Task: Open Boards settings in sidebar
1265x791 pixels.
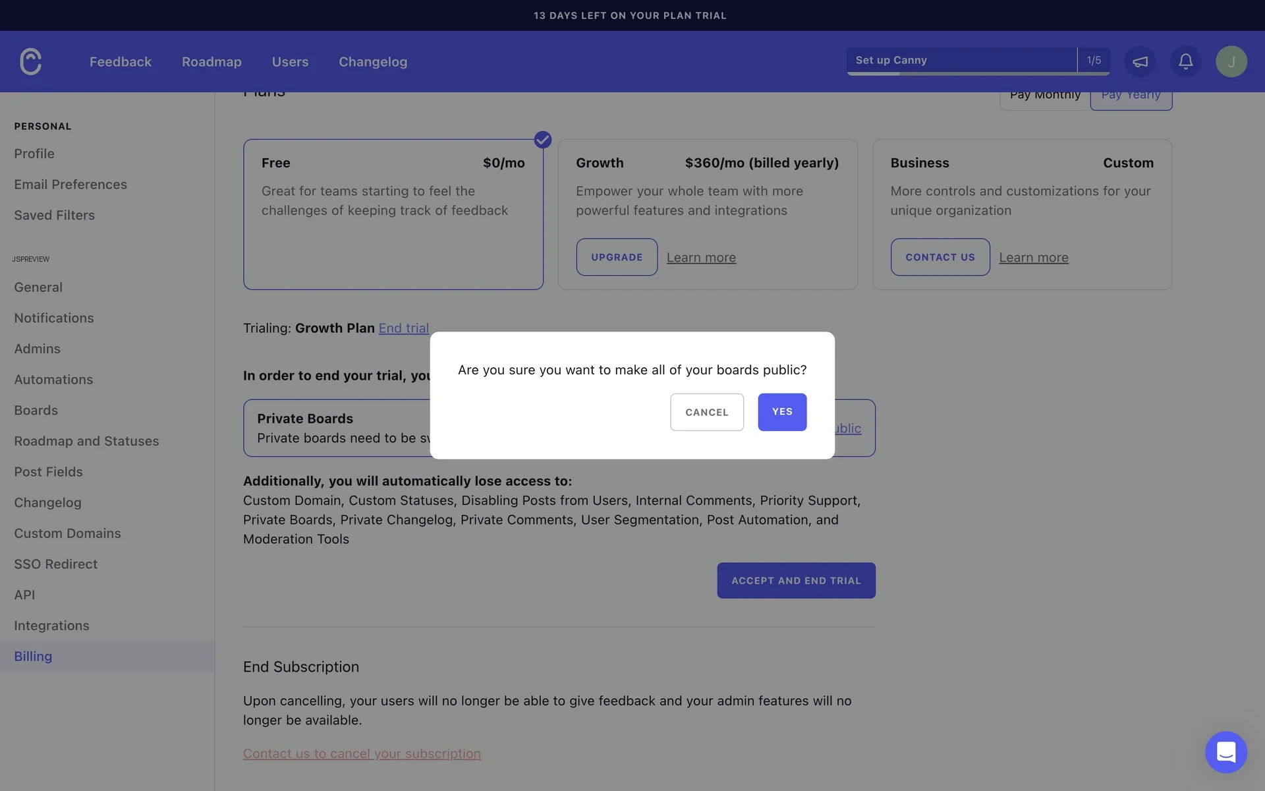Action: 36,411
